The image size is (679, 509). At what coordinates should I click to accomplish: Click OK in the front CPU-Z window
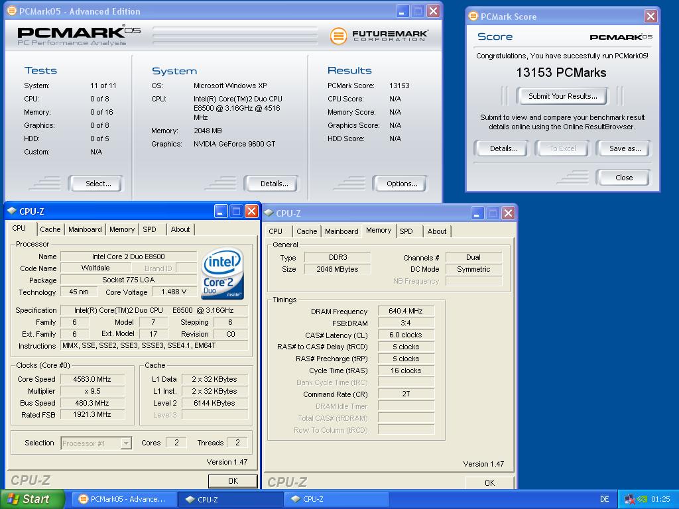[233, 481]
